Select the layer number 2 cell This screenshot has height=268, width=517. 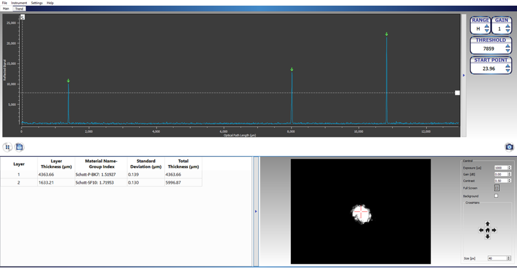pos(19,182)
